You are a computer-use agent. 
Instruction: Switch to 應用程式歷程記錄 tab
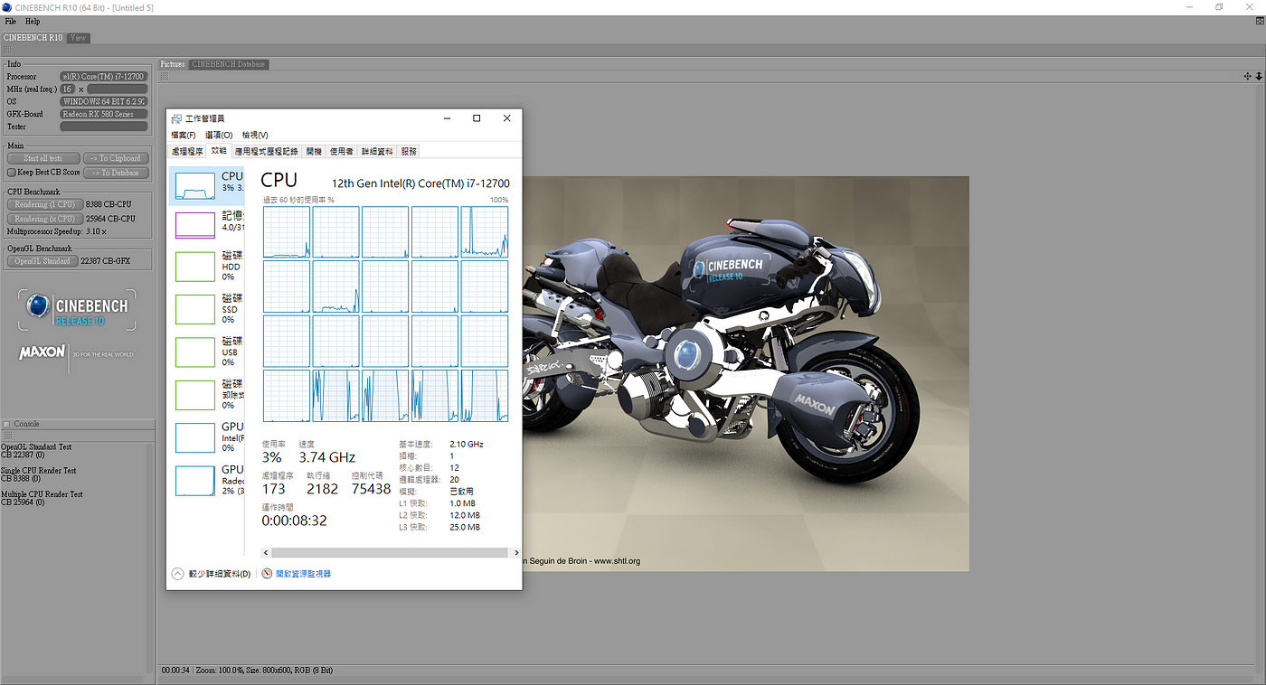[266, 151]
